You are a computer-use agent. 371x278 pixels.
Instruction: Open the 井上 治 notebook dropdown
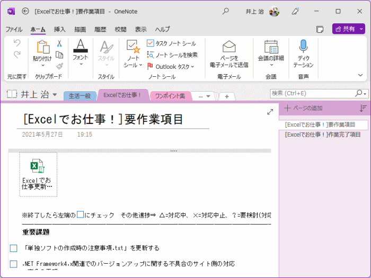(55, 95)
